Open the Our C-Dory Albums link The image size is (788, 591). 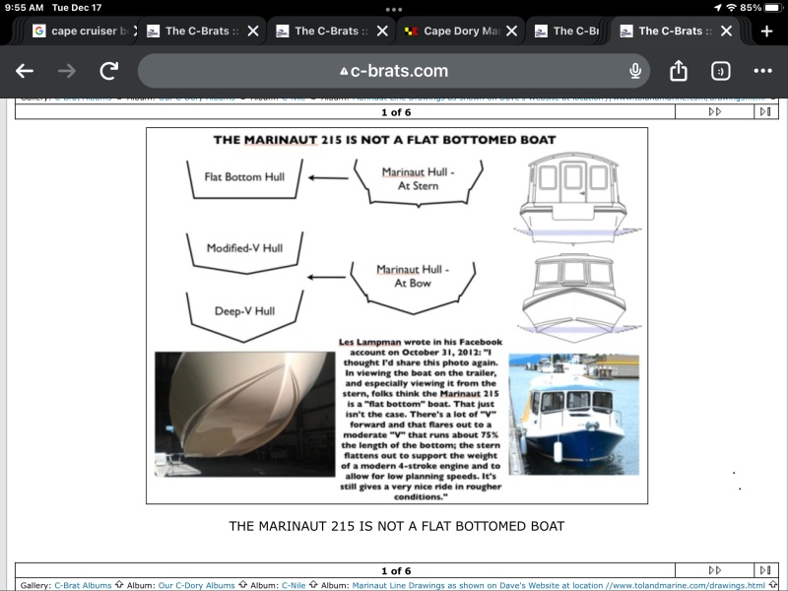[x=196, y=585]
